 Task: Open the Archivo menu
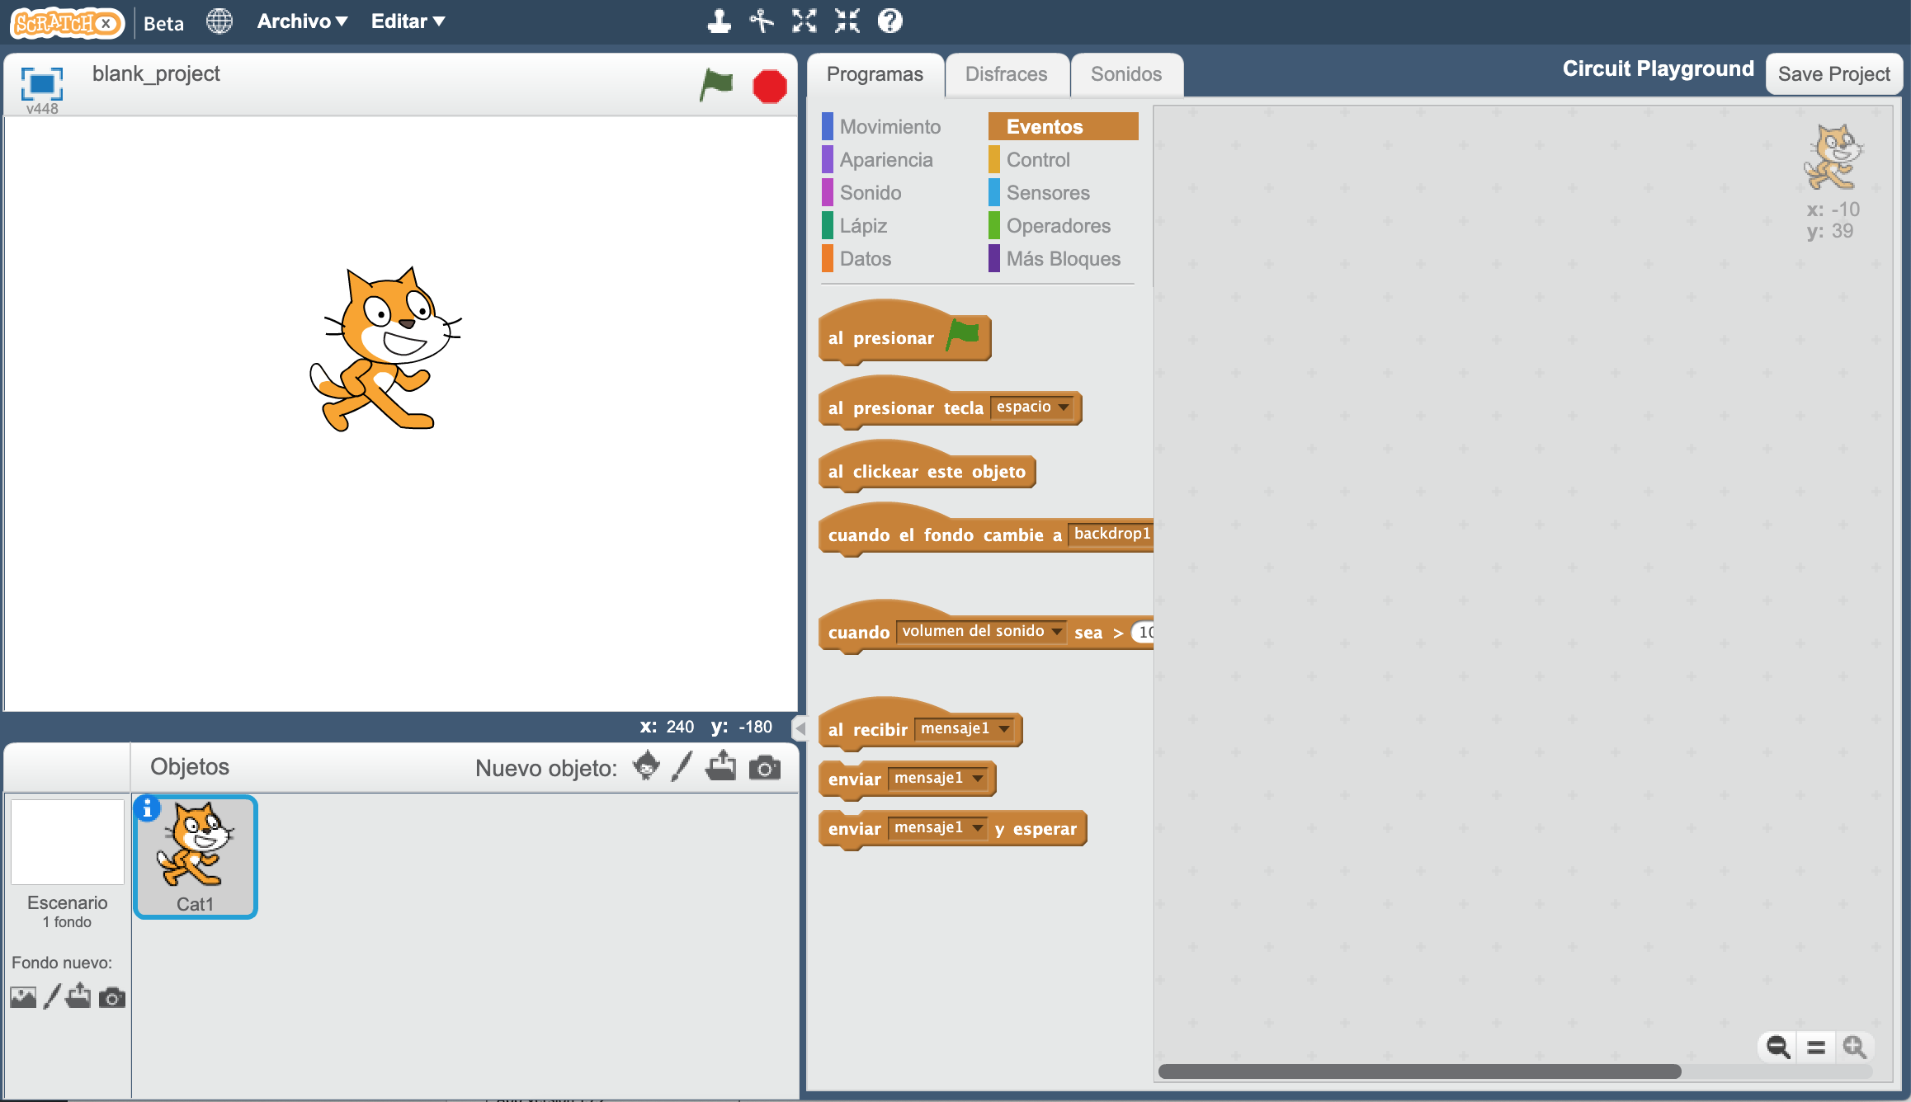[302, 21]
